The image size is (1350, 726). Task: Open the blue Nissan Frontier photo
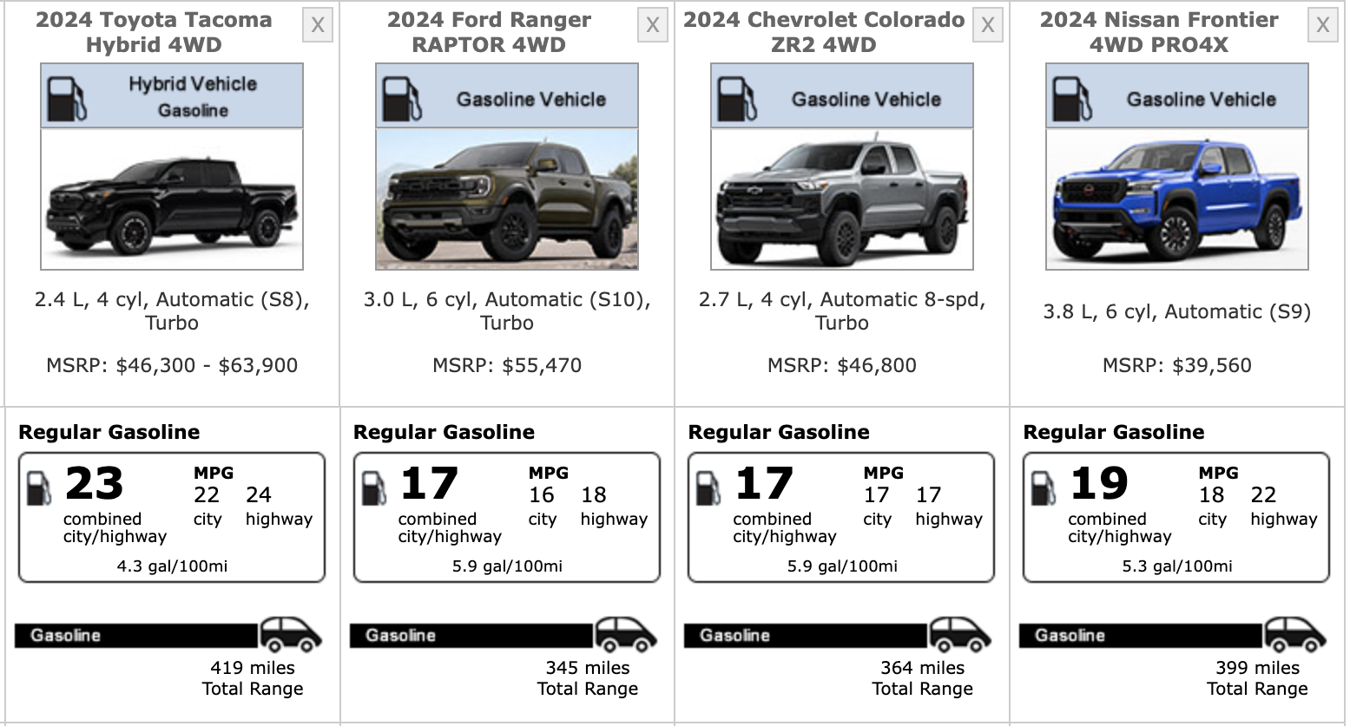[x=1177, y=199]
